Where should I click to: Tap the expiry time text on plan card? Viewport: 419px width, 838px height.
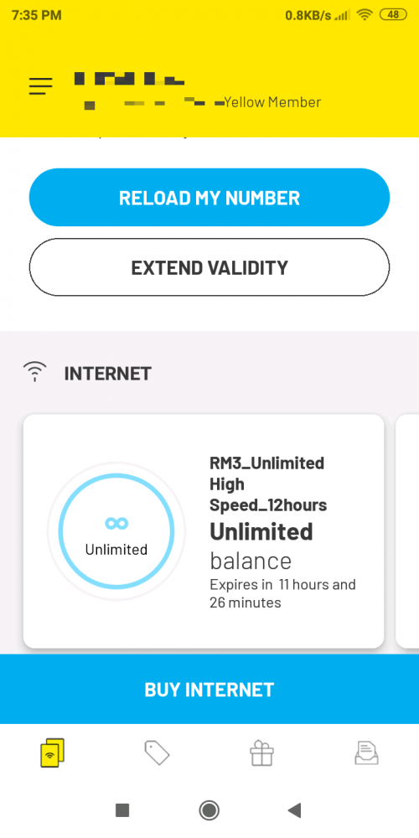[x=282, y=594]
